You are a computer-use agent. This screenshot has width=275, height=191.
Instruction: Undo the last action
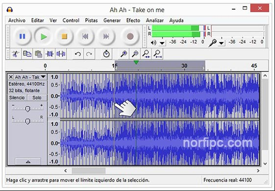(x=77, y=53)
